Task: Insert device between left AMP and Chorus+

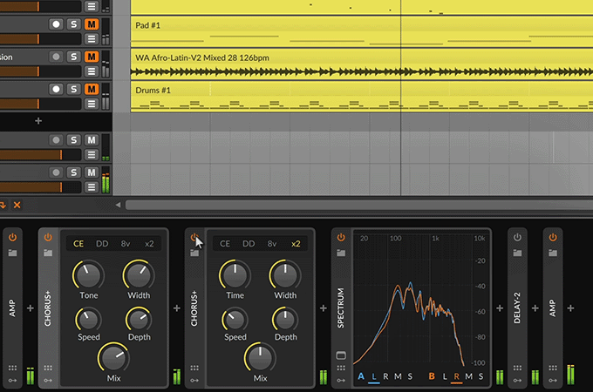Action: click(x=31, y=308)
